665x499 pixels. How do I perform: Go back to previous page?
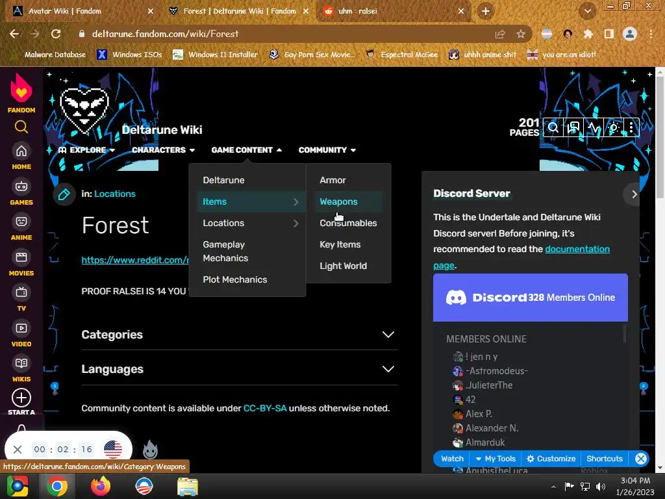click(x=14, y=34)
